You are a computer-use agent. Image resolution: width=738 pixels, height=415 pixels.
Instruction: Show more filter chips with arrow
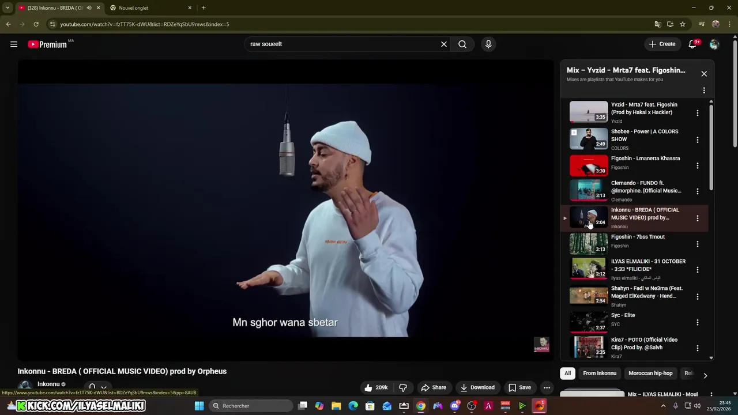(x=705, y=376)
